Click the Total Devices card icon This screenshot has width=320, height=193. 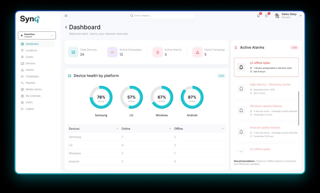(x=73, y=52)
